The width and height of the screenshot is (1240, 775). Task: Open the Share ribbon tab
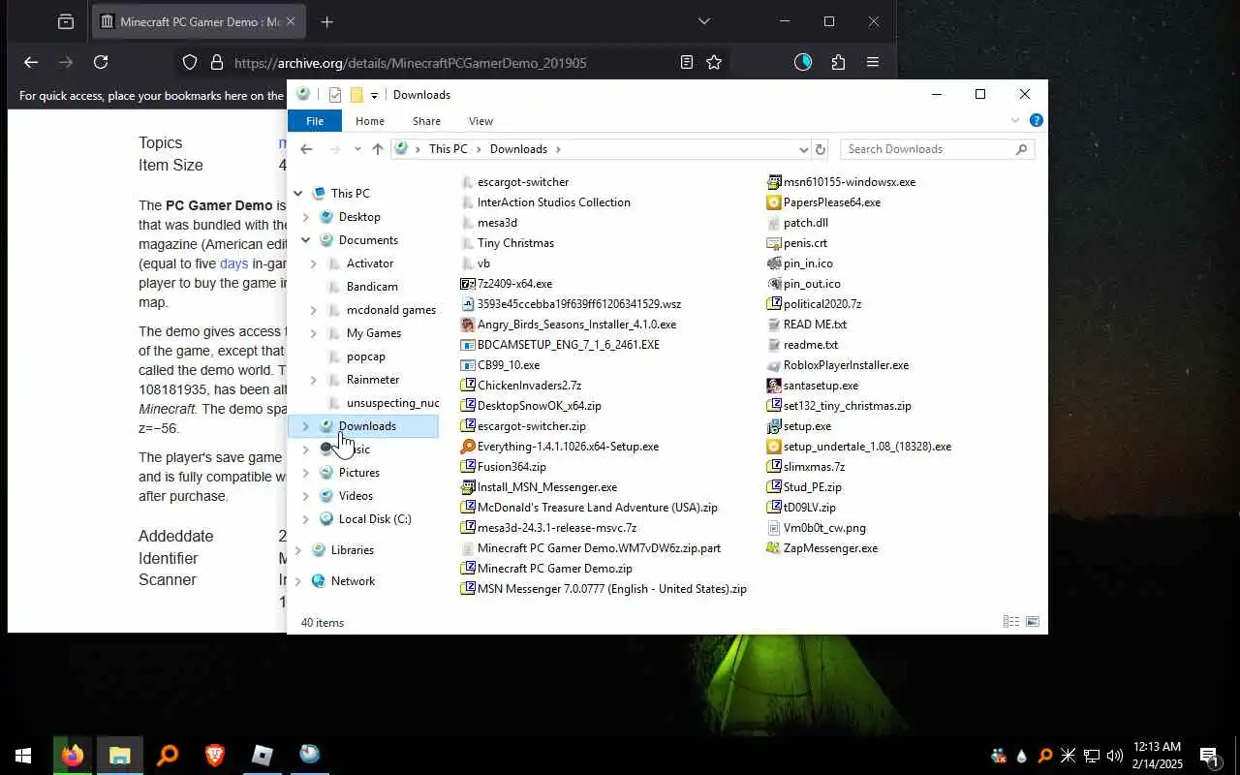pyautogui.click(x=426, y=121)
